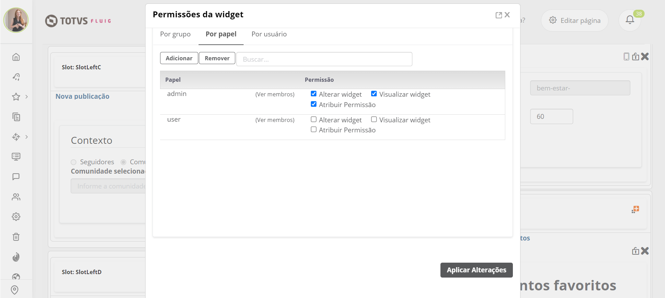Open the control panel gear icon in sidebar
This screenshot has height=298, width=665.
click(x=16, y=217)
